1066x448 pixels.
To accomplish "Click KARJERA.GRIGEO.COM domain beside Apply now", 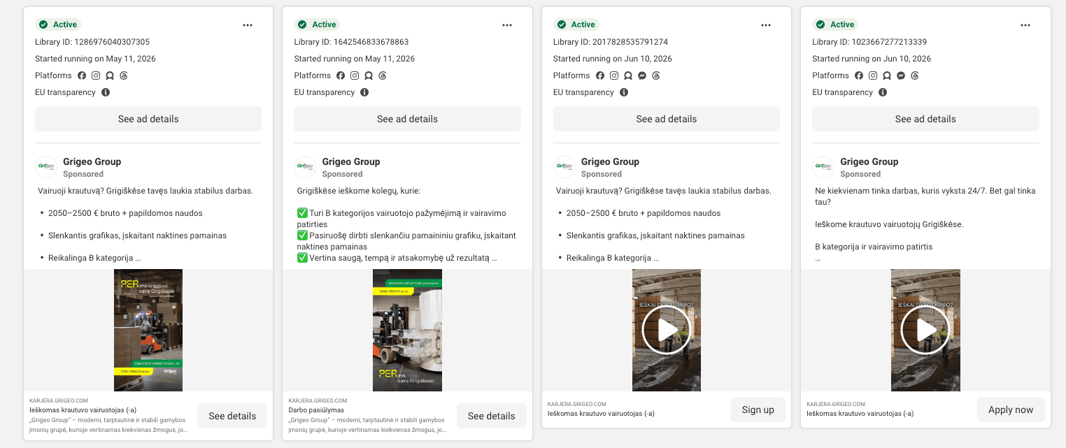I will click(836, 404).
